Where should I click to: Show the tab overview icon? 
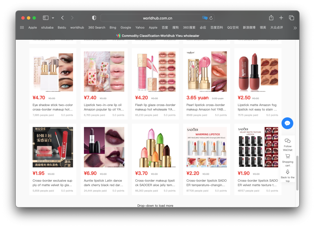click(x=291, y=18)
